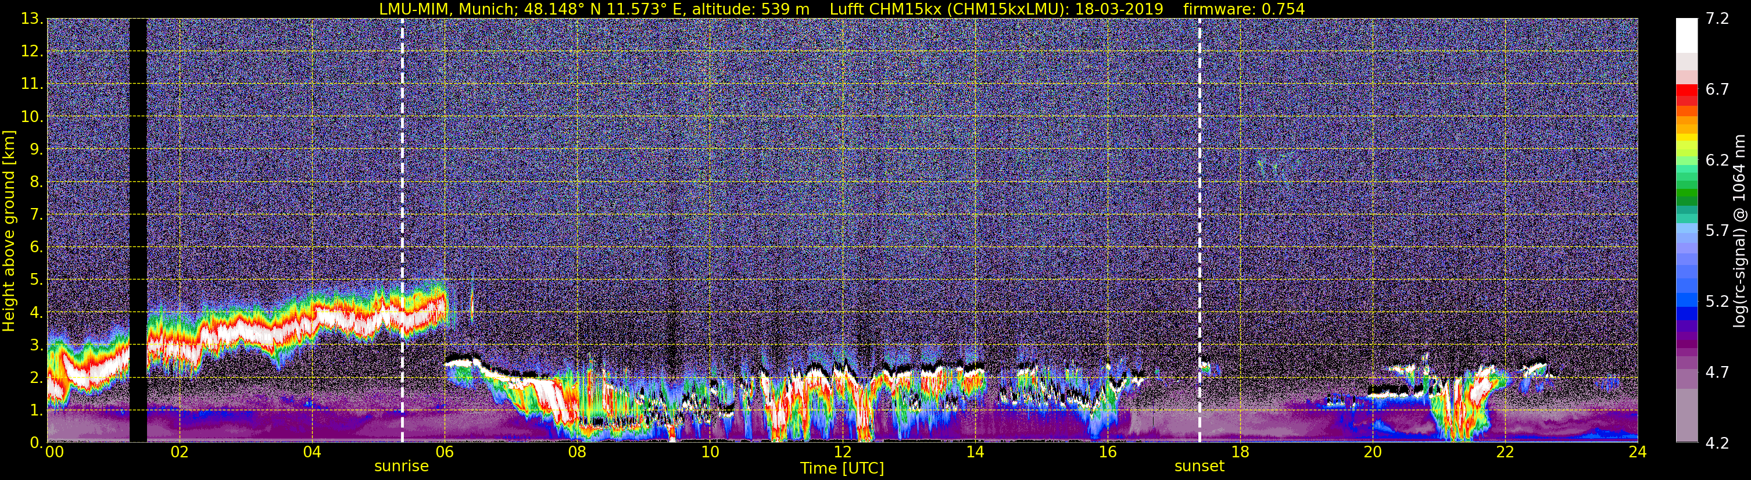Screen dimensions: 1751x480
Task: Click the height axis tick label 5
Action: [37, 280]
